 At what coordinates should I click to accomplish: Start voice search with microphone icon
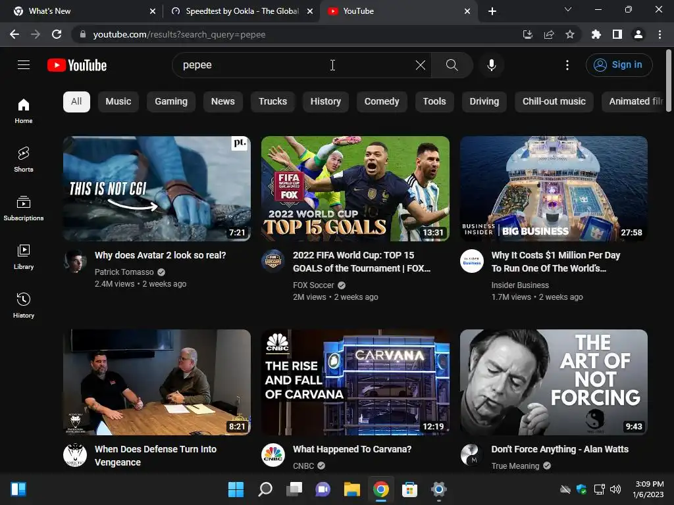tap(491, 65)
